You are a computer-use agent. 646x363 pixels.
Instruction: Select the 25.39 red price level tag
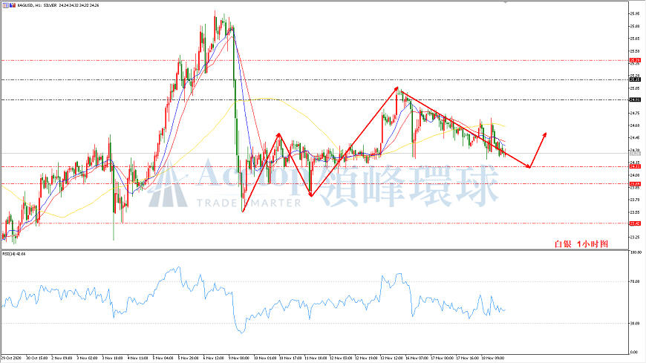635,60
